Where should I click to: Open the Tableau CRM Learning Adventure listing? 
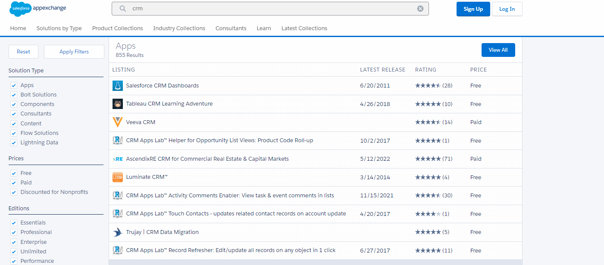169,104
